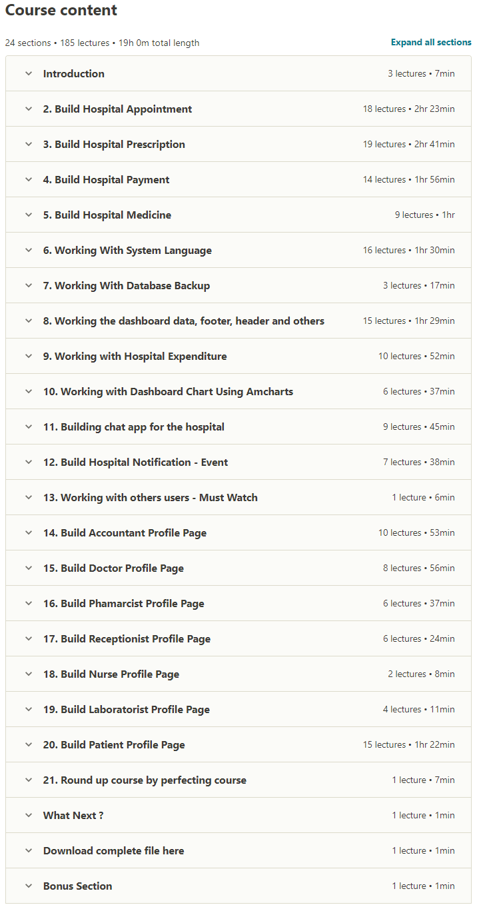Expand chevron for 15. Build Doctor Profile Page
The width and height of the screenshot is (477, 909).
coord(29,568)
